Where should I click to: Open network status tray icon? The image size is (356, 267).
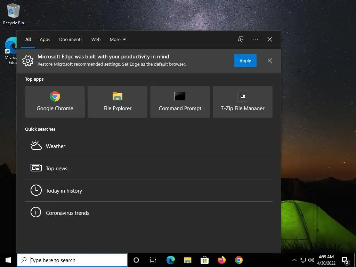pos(303,260)
